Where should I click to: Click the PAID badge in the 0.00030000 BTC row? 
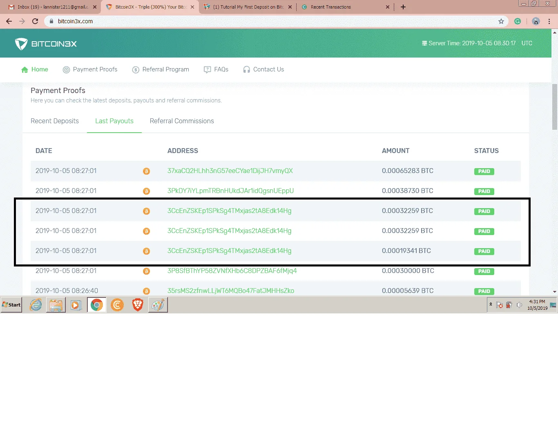(484, 271)
